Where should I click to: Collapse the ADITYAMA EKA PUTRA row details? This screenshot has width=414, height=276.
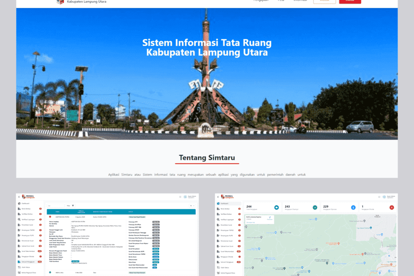click(x=50, y=216)
